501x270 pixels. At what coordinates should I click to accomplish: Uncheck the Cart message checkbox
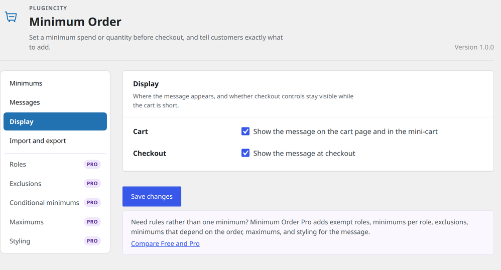click(245, 131)
